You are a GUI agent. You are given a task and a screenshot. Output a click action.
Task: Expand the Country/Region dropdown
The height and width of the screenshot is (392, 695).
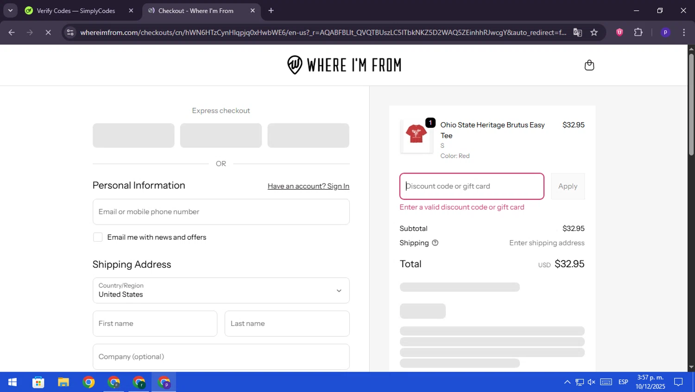click(x=221, y=291)
